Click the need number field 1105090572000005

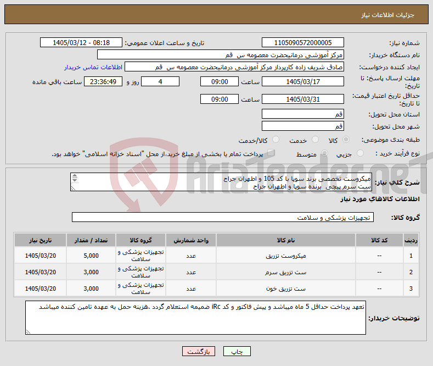pos(302,42)
